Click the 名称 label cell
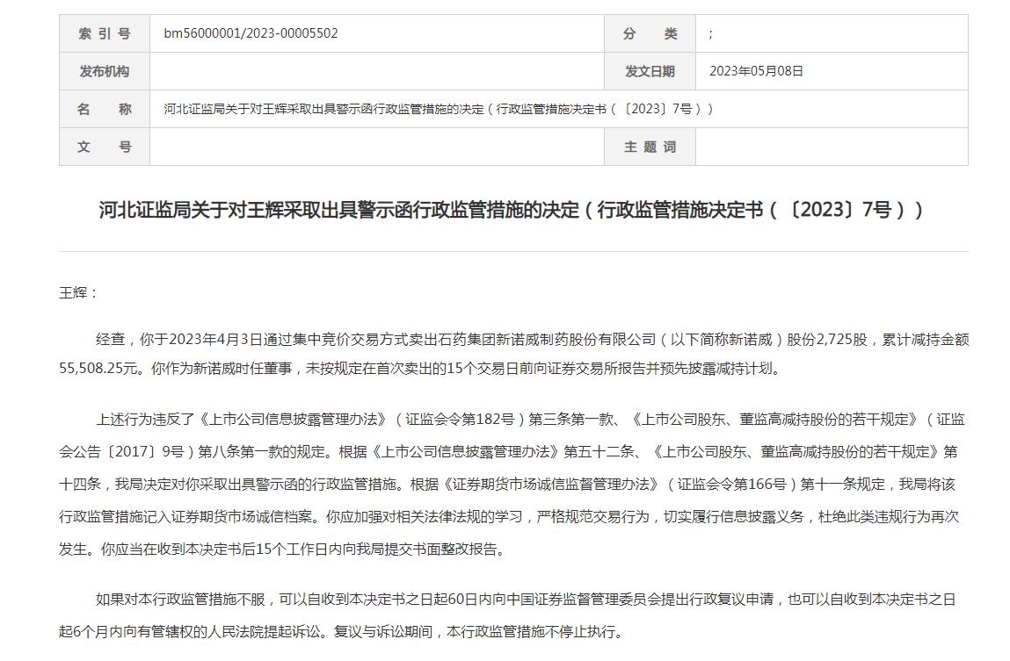Screen dimensions: 1010x661 point(105,110)
